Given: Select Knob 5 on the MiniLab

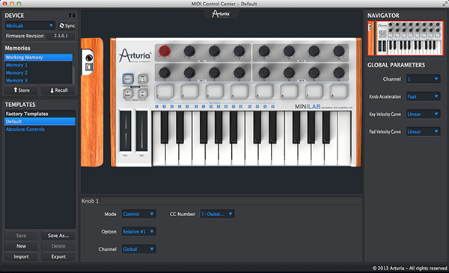Looking at the screenshot, I should tap(264, 51).
